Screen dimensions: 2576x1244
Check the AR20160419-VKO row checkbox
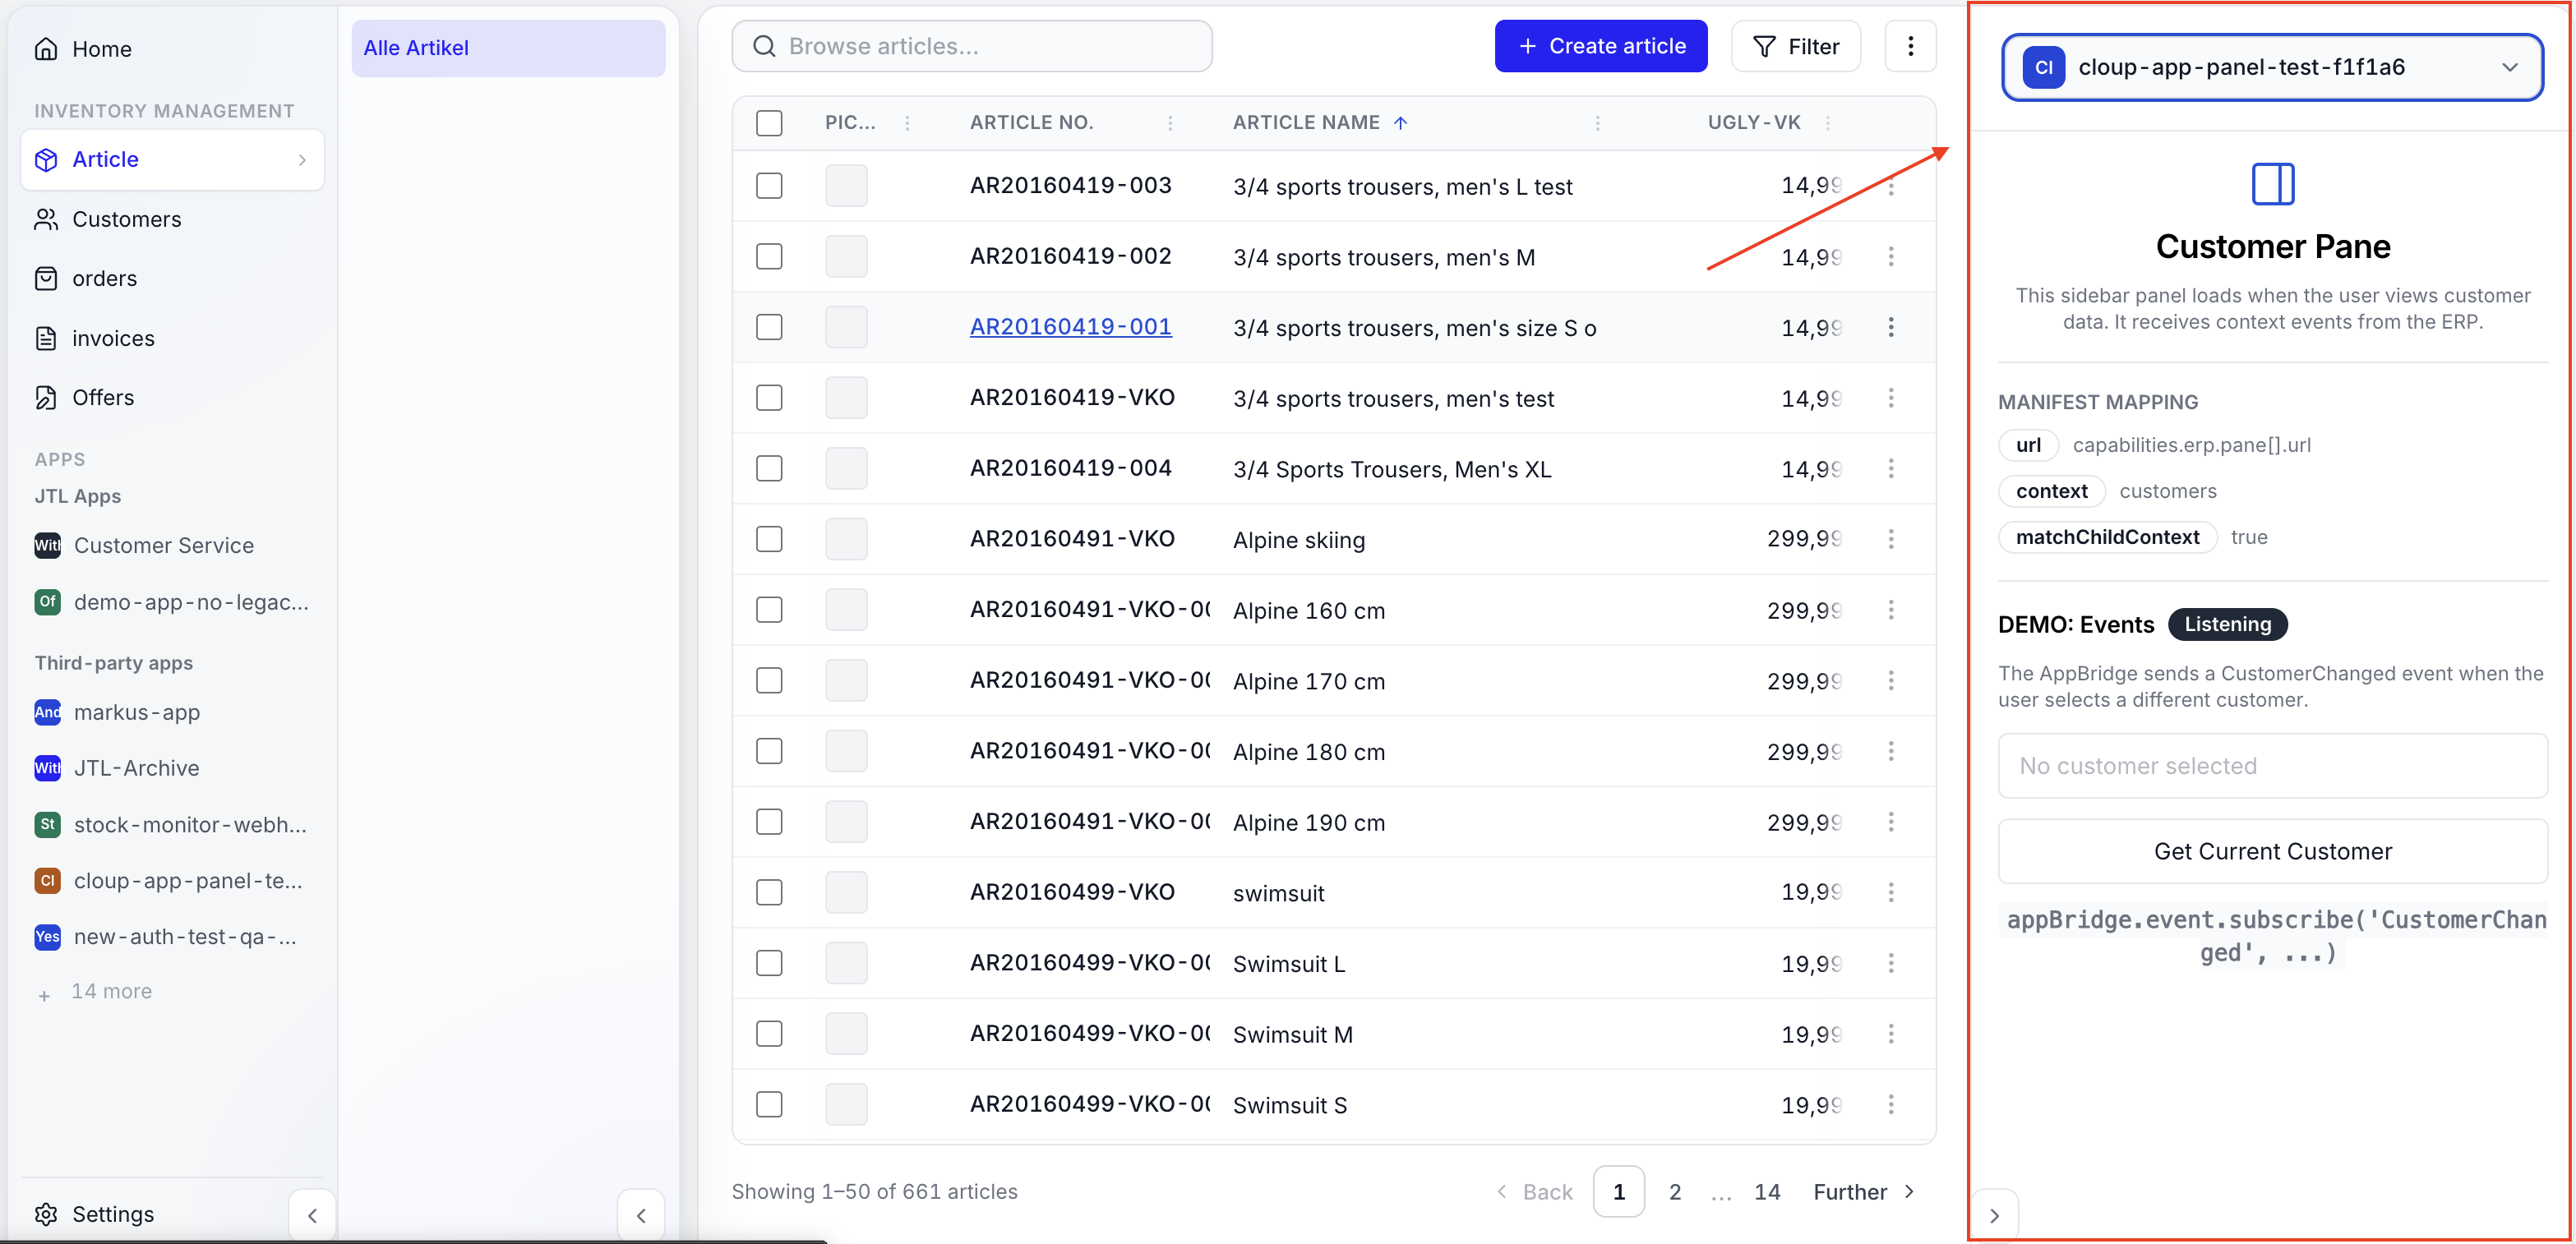point(769,398)
